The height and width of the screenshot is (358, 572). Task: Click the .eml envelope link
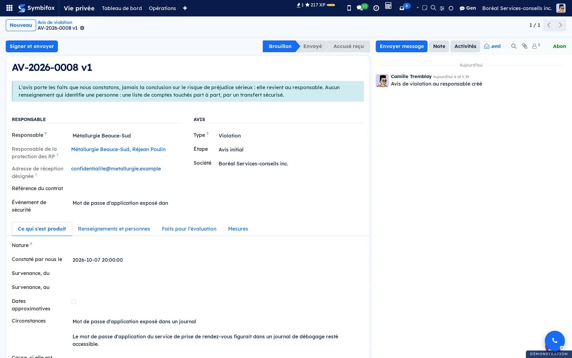pyautogui.click(x=492, y=46)
